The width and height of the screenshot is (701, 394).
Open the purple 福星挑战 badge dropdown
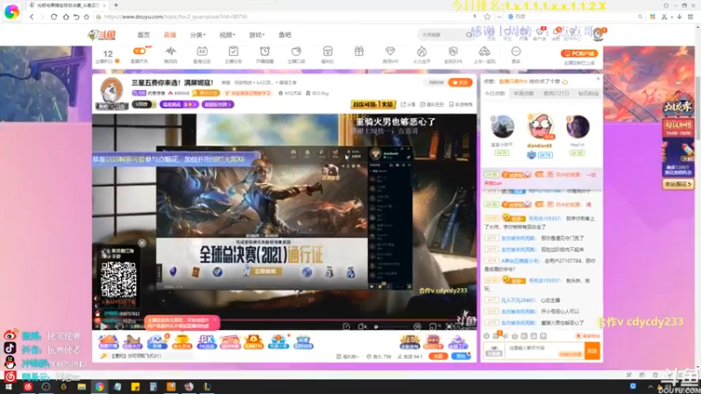[179, 104]
